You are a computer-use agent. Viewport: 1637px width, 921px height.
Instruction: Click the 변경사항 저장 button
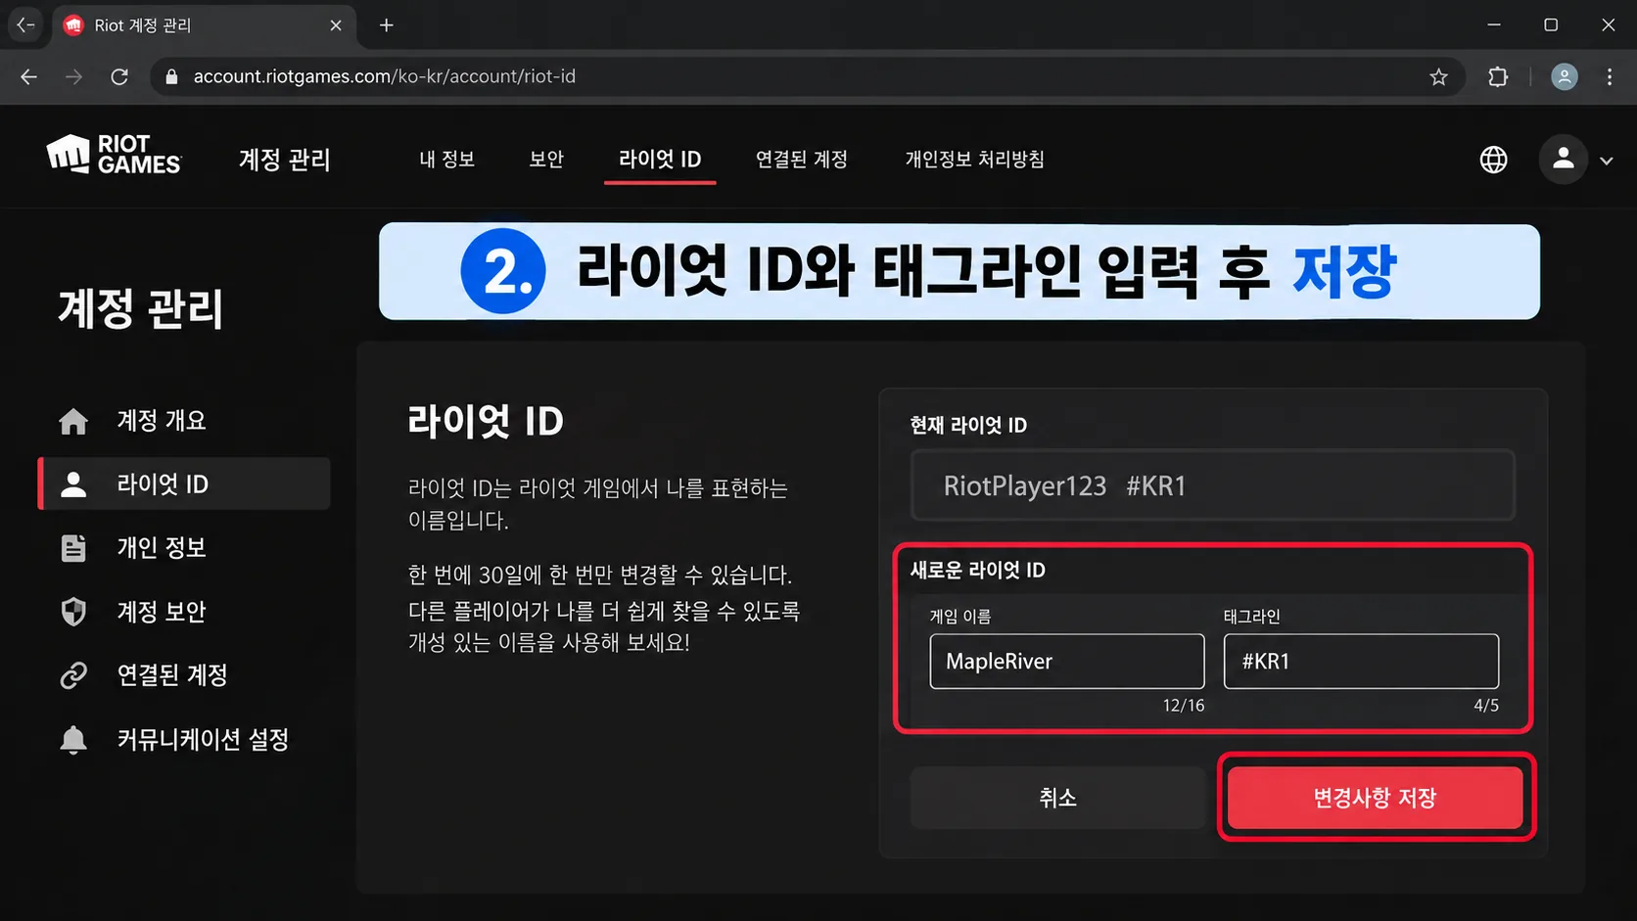pyautogui.click(x=1375, y=798)
